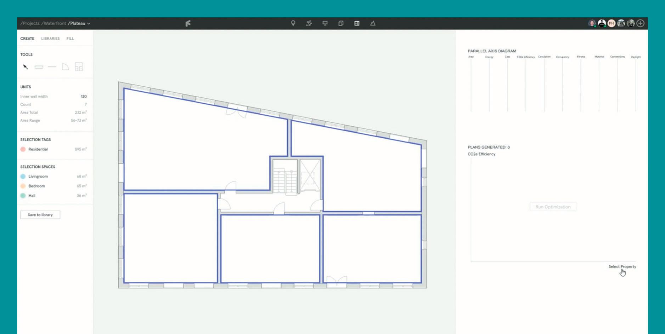The height and width of the screenshot is (334, 665).
Task: Click the app logo in top bar
Action: 188,23
